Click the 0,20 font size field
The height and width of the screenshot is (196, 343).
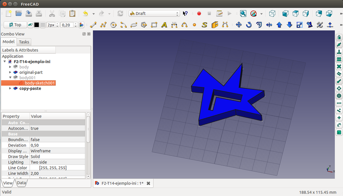(66, 24)
